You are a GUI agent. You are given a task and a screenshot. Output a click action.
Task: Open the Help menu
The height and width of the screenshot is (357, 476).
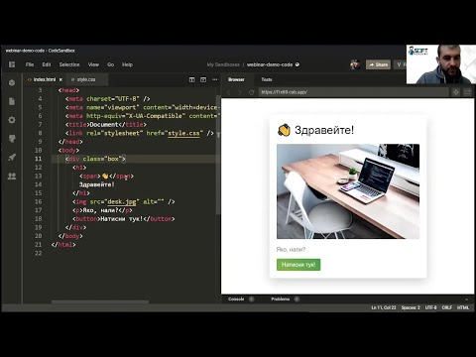pos(127,64)
